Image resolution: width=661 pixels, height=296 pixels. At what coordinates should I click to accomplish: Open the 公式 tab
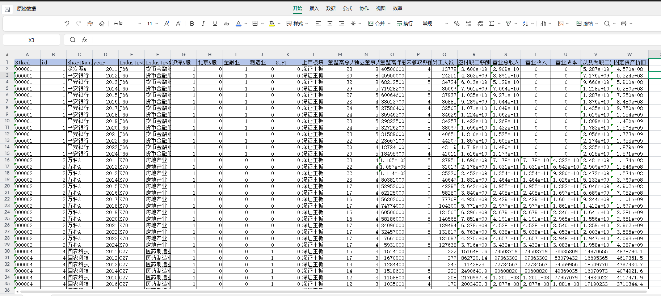[x=347, y=8]
